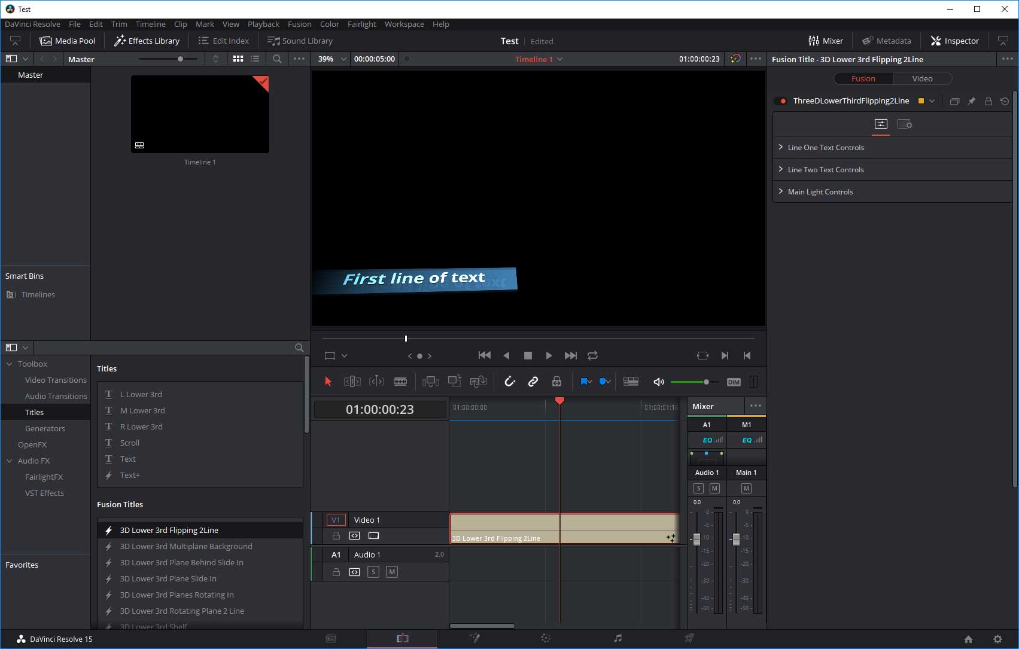
Task: Collapse the Audio FX tree
Action: click(x=10, y=461)
